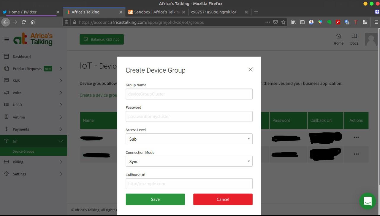Click the USSD list icon
This screenshot has width=380, height=216.
tap(7, 105)
